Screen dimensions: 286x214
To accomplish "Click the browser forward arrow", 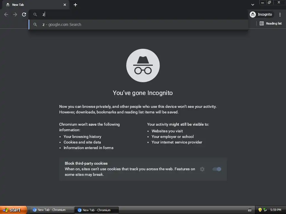I will click(x=15, y=14).
